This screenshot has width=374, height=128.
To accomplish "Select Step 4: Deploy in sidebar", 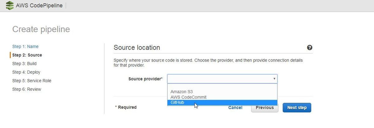I will coord(26,72).
